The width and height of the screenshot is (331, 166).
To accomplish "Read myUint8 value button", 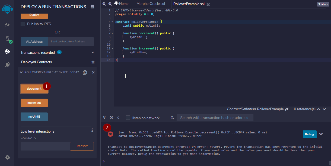I will point(34,117).
